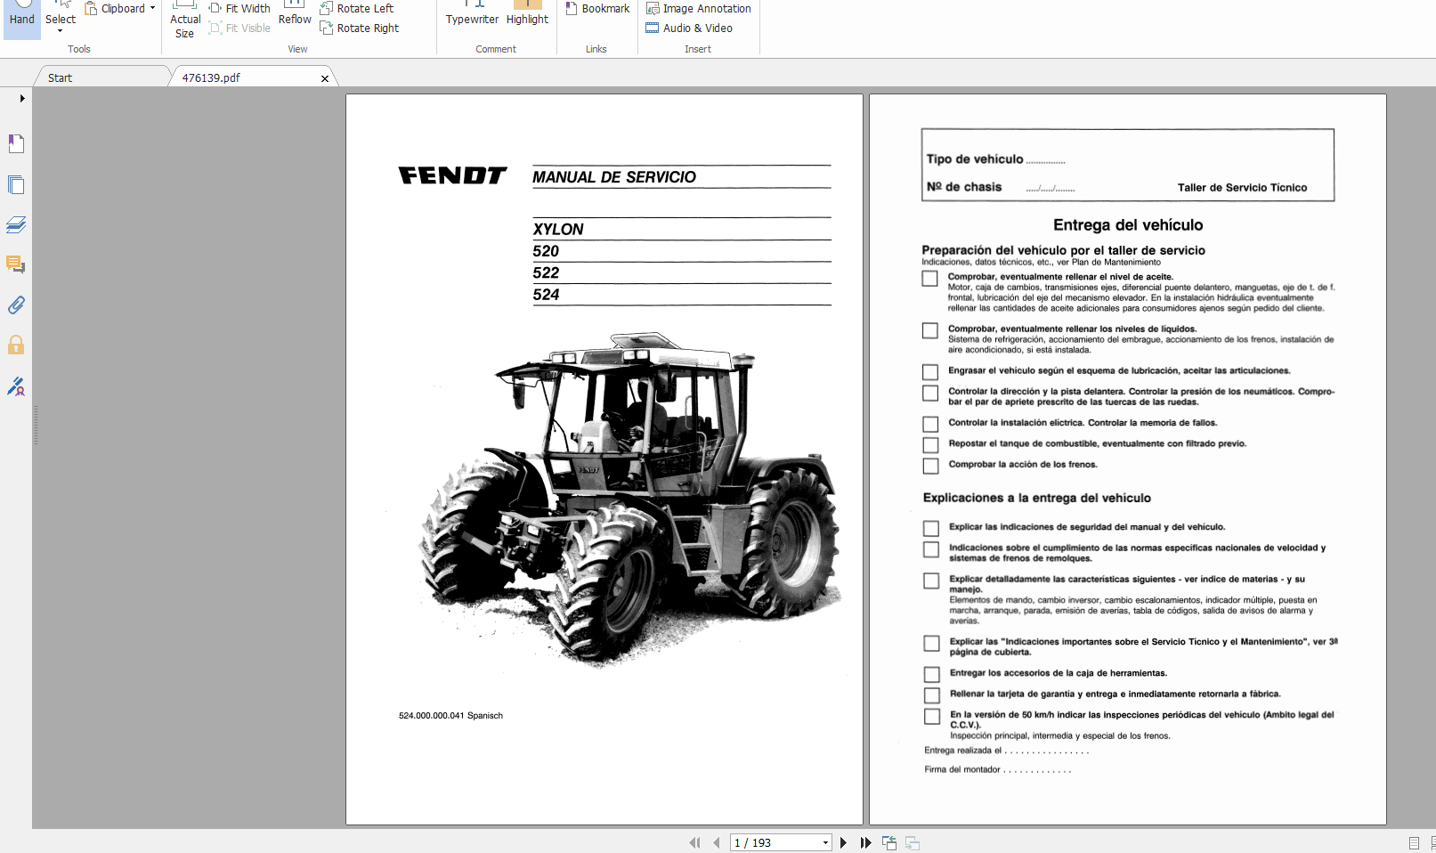Open the Digital Signatures panel
The height and width of the screenshot is (853, 1436).
pyautogui.click(x=15, y=386)
